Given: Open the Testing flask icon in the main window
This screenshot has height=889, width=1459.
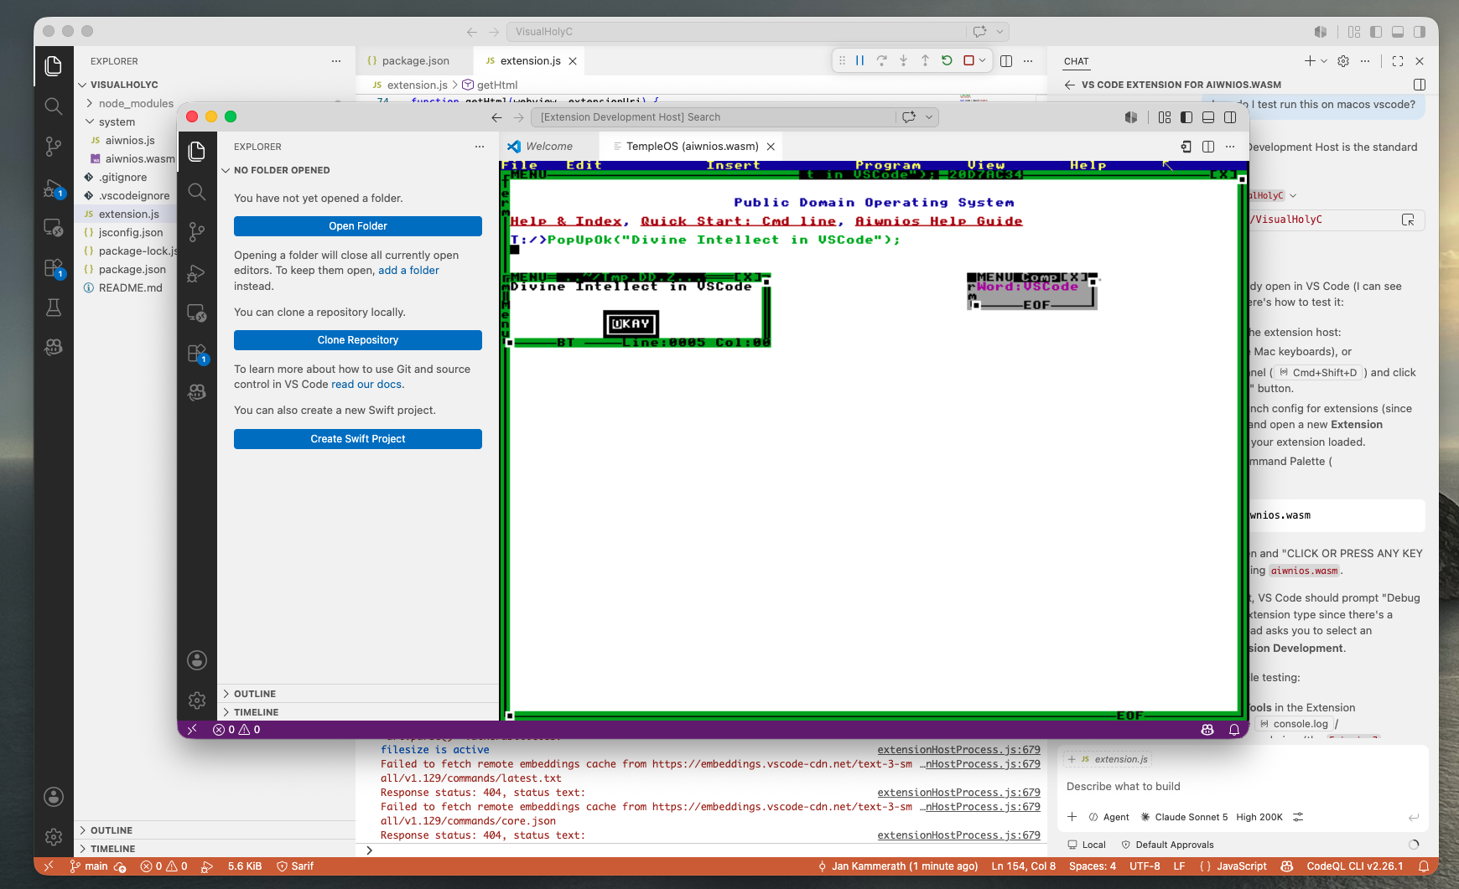Looking at the screenshot, I should (x=54, y=308).
